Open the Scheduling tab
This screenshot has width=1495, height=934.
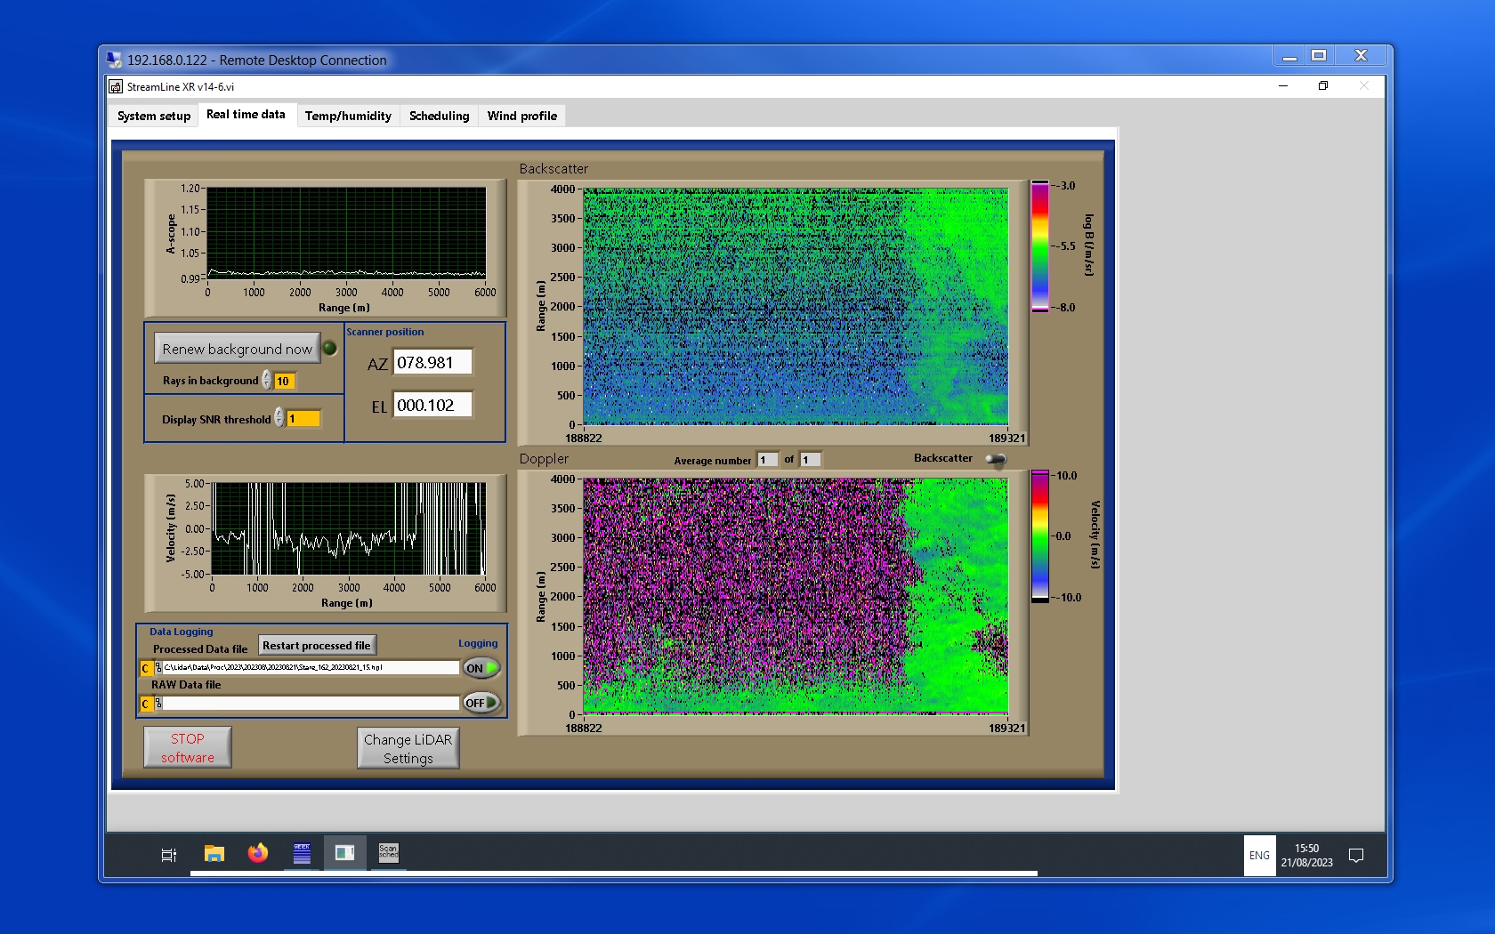[439, 116]
